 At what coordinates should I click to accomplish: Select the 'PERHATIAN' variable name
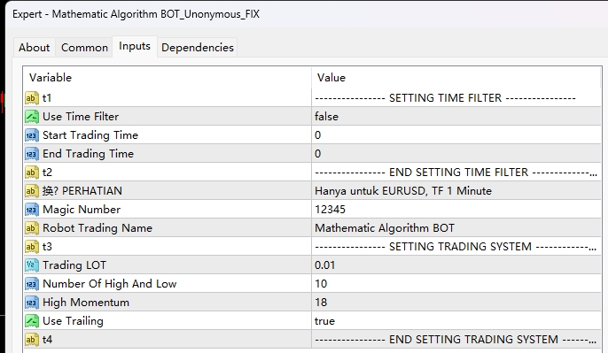(82, 191)
